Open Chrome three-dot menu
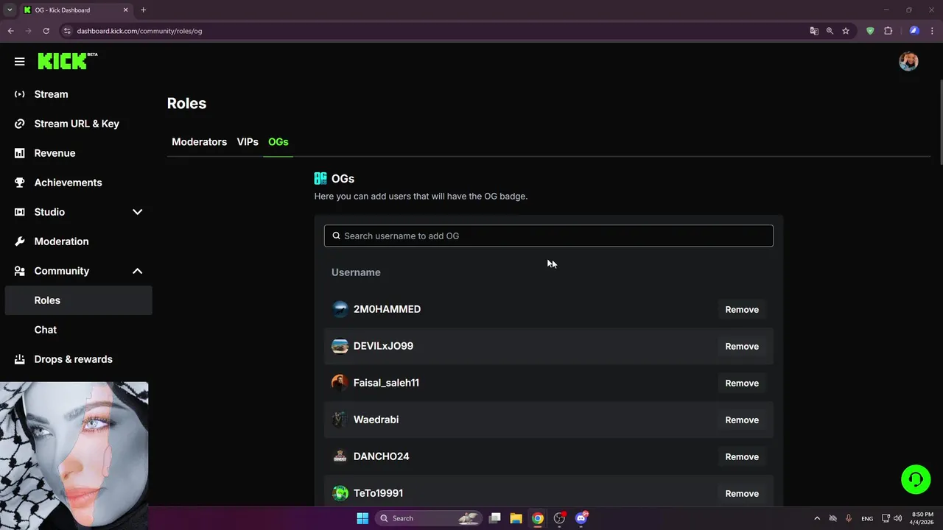The image size is (943, 530). 933,31
